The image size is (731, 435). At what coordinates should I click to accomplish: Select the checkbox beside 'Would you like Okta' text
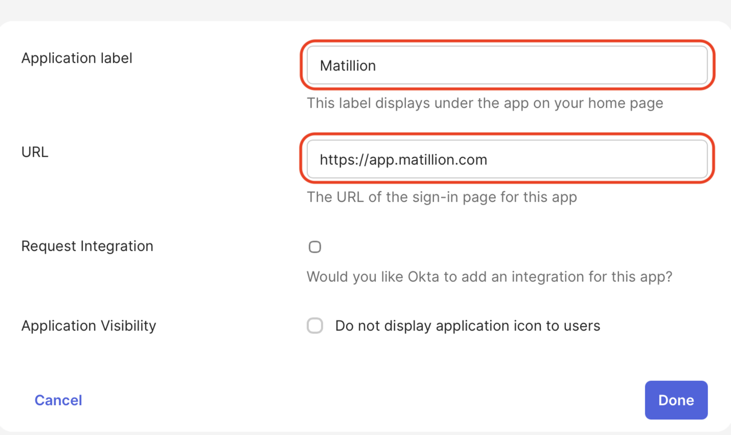tap(315, 247)
